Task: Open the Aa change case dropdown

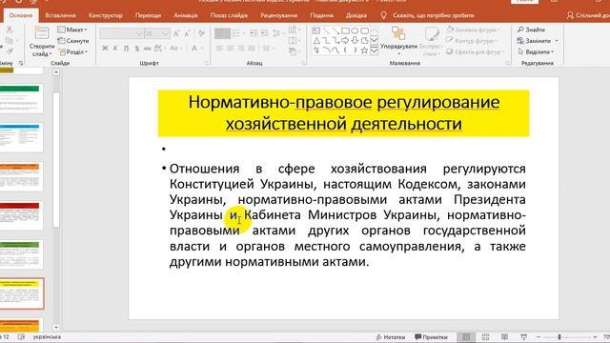Action: click(175, 49)
